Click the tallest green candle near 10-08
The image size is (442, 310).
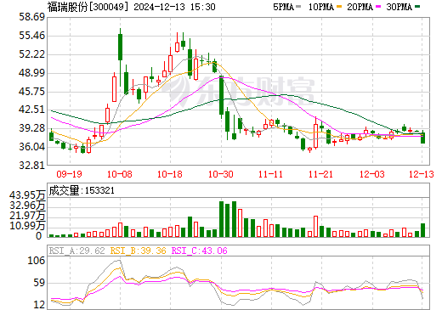click(120, 47)
